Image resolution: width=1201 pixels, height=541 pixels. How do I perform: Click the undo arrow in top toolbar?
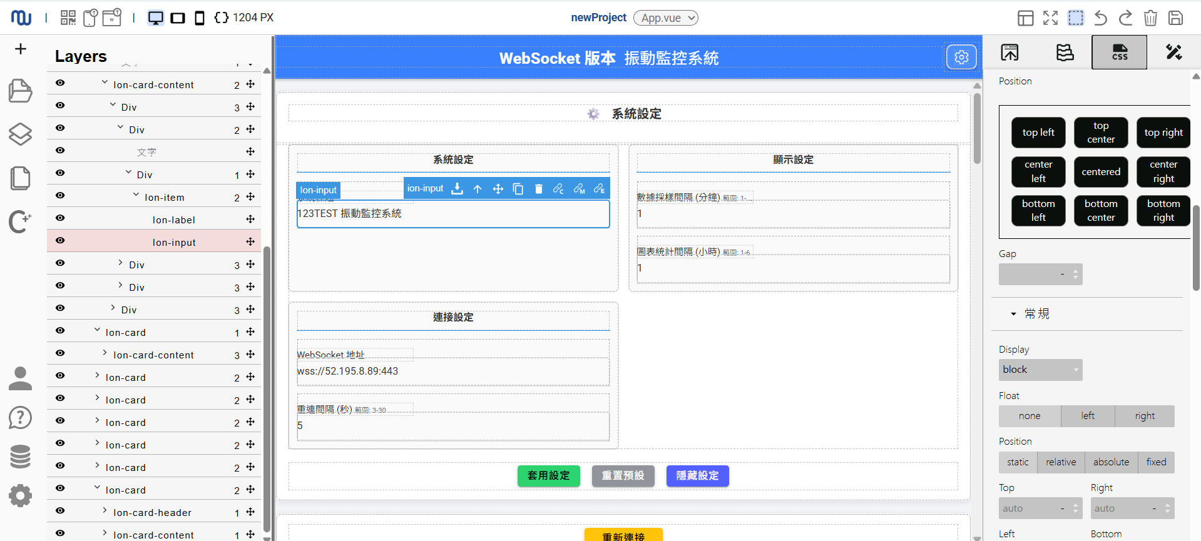pyautogui.click(x=1100, y=18)
